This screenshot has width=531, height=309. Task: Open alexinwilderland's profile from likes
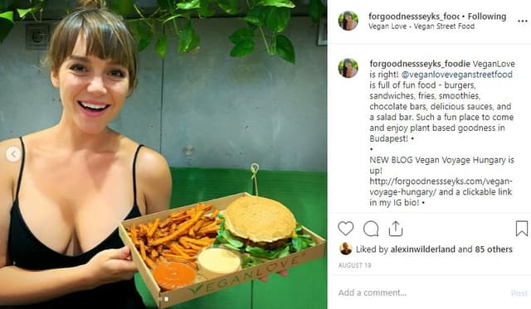(x=422, y=249)
